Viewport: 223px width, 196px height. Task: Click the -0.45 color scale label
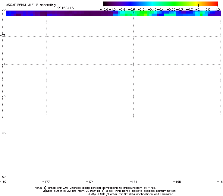tap(152, 10)
